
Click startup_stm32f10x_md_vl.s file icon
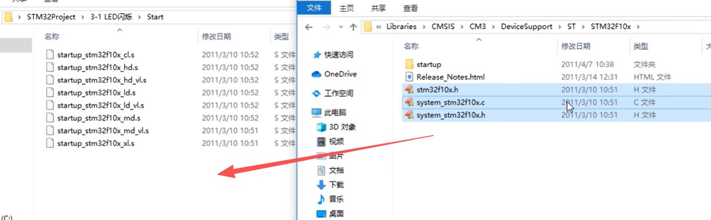(50, 130)
